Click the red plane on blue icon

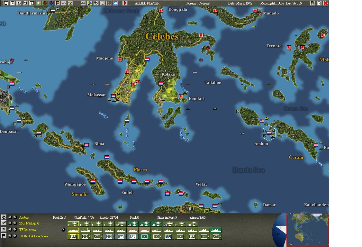[51, 3]
